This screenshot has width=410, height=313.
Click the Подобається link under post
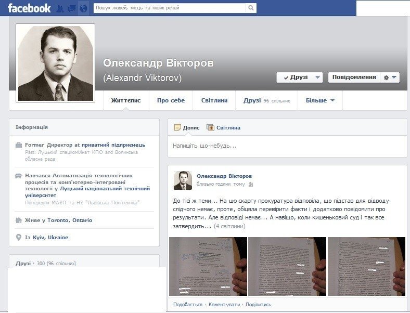(x=188, y=305)
